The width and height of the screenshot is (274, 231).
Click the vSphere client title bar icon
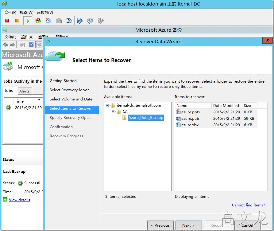[x=4, y=4]
